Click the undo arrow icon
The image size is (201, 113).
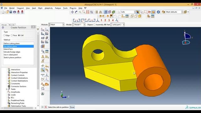click(115, 16)
